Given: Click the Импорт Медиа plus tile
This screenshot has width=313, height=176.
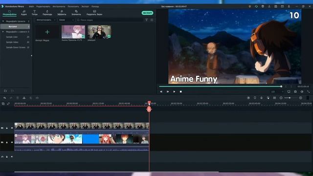Looking at the screenshot, I should [47, 32].
